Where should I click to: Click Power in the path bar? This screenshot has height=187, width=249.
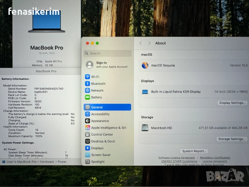(62, 162)
